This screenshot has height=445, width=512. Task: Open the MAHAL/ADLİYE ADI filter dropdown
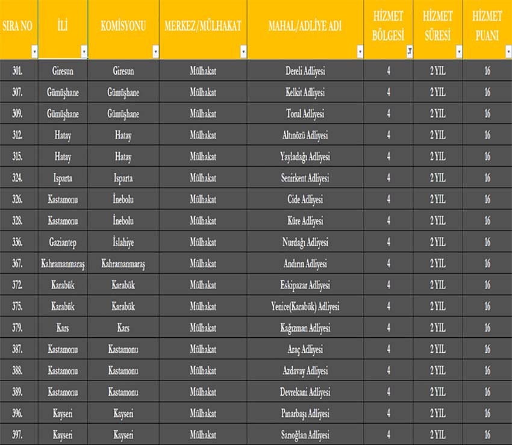tap(360, 52)
